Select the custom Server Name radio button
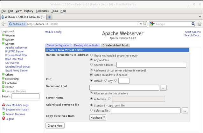This screenshot has width=203, height=133. click(109, 99)
